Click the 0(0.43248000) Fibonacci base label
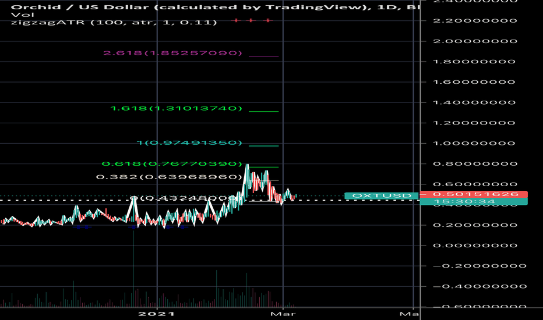The image size is (543, 320). [186, 198]
